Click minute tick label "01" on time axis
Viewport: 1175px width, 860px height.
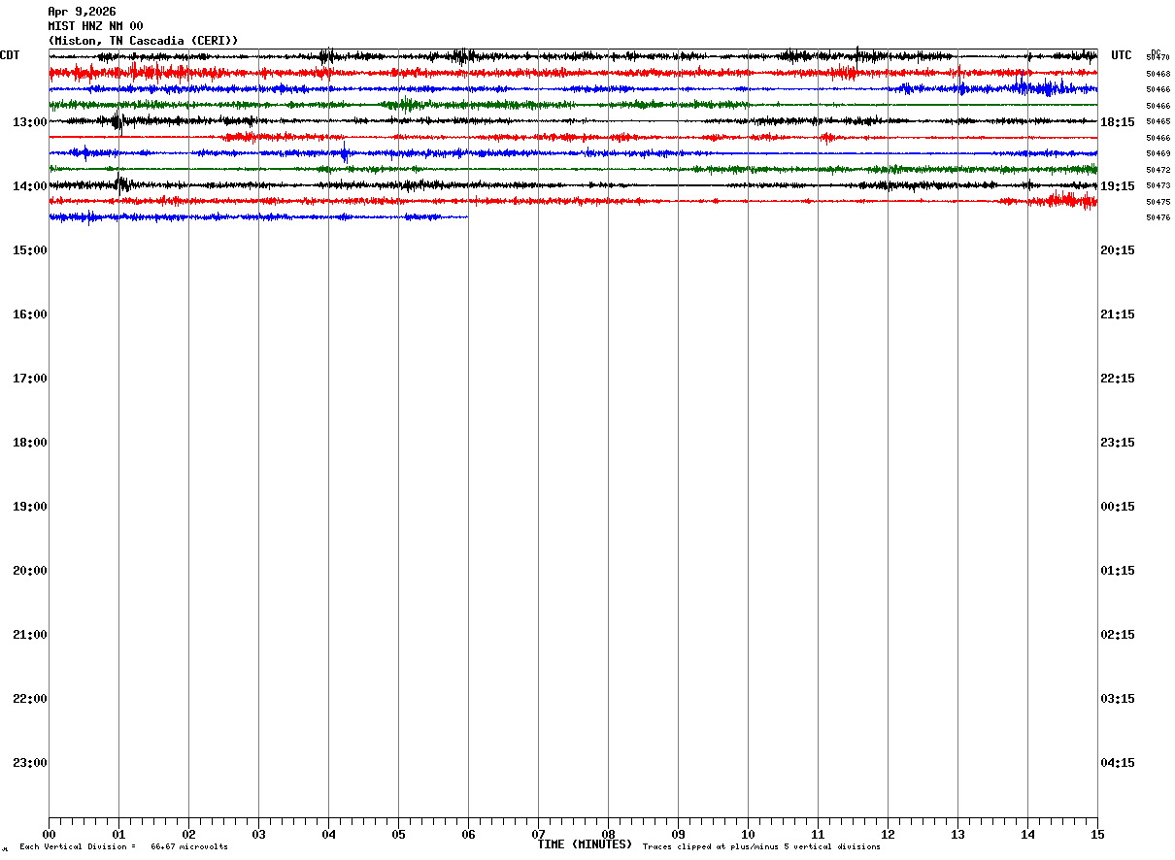pos(118,835)
